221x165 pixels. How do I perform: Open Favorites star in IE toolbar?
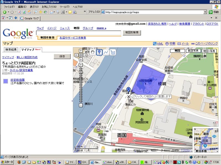[41, 12]
